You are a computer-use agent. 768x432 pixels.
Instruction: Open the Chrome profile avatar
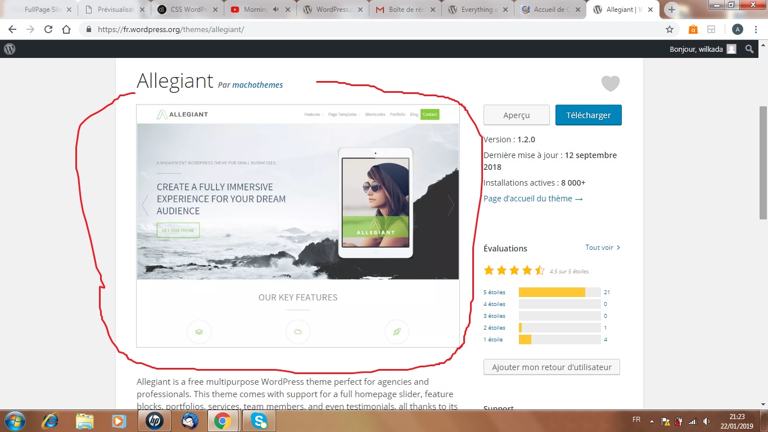738,29
